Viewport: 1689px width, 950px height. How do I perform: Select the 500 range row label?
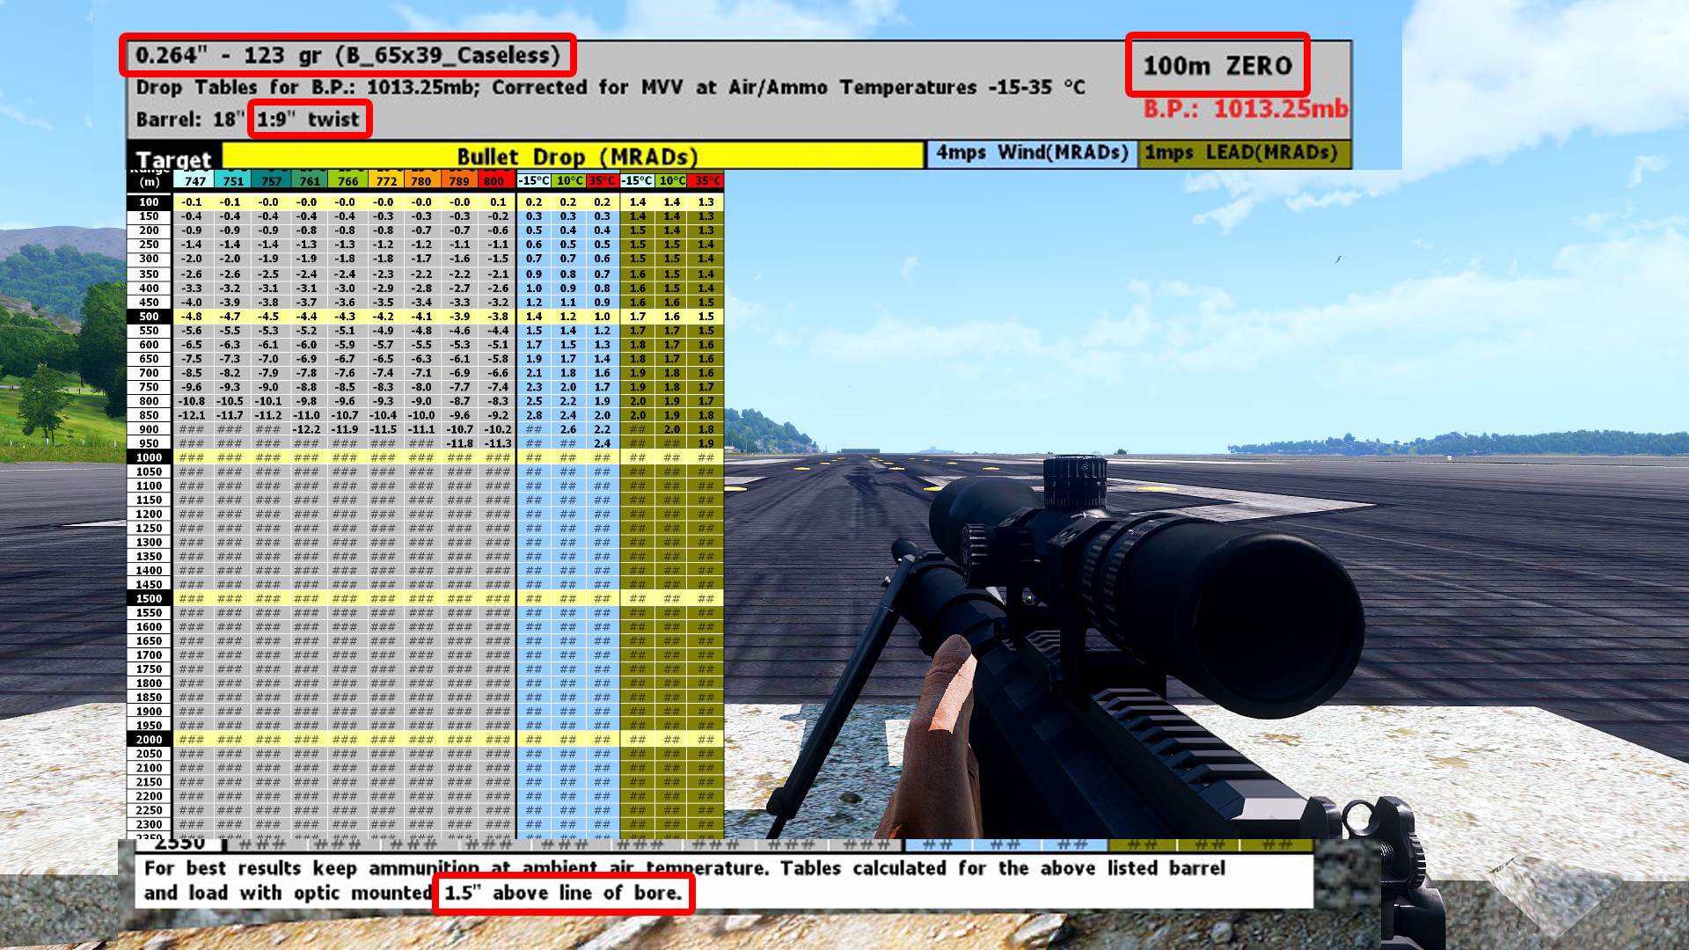click(149, 317)
